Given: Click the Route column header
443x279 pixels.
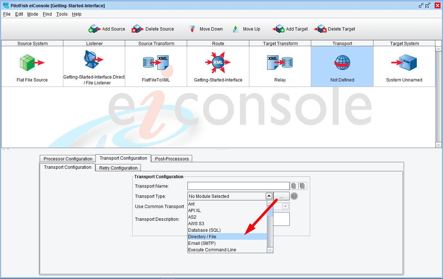Looking at the screenshot, I should 218,43.
